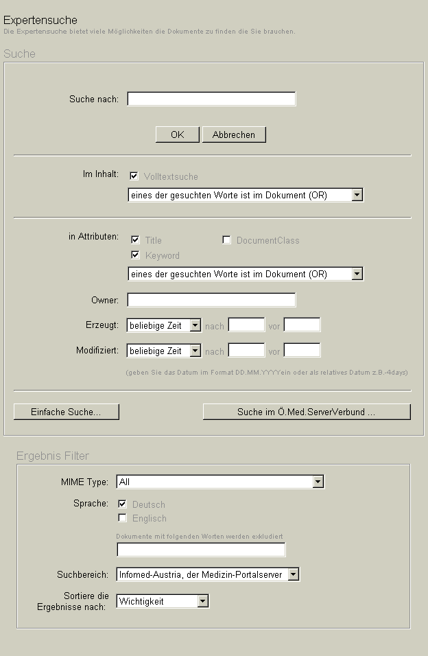The image size is (428, 656).
Task: Open the Modifiziert time dropdown
Action: click(x=164, y=351)
